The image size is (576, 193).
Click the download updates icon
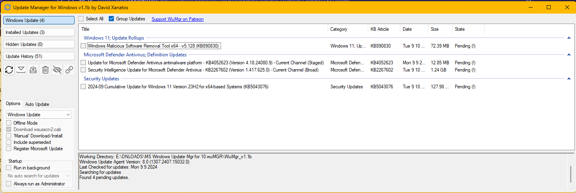coord(21,70)
